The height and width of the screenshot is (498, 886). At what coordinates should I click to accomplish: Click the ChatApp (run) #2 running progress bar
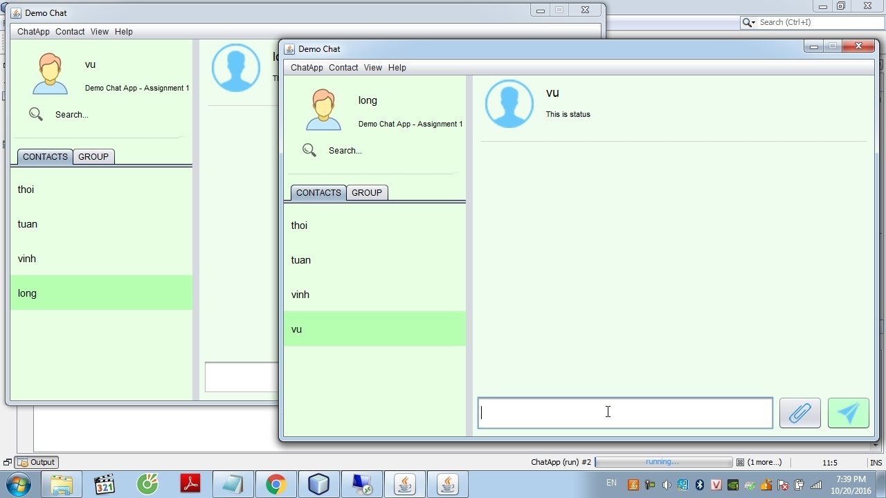coord(663,462)
